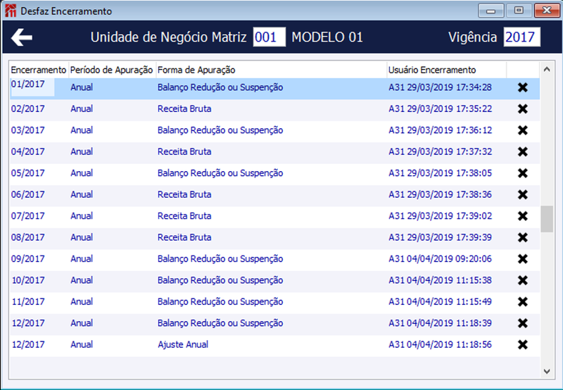Click Receita Bruta on the 02/2017 row

184,109
